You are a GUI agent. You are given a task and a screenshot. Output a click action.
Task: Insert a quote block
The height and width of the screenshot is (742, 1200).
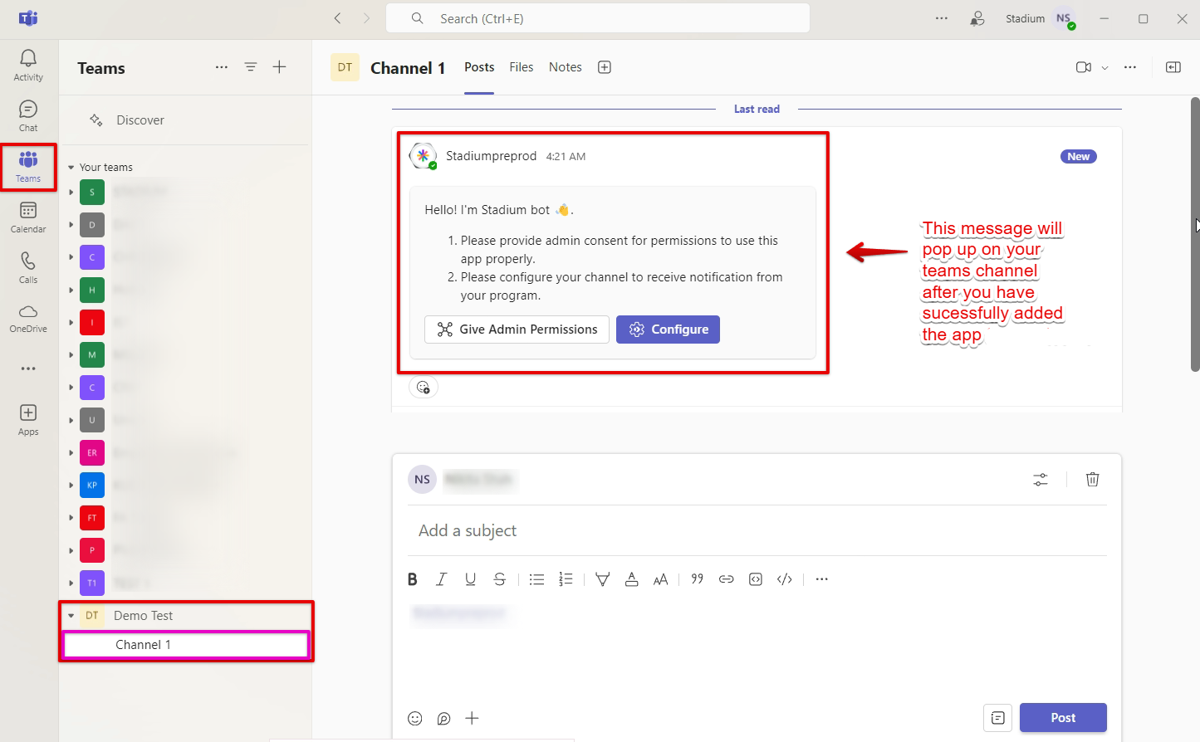pos(697,579)
